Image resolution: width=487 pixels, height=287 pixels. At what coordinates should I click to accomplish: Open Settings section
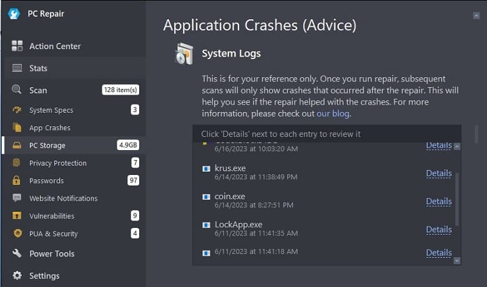(74, 276)
